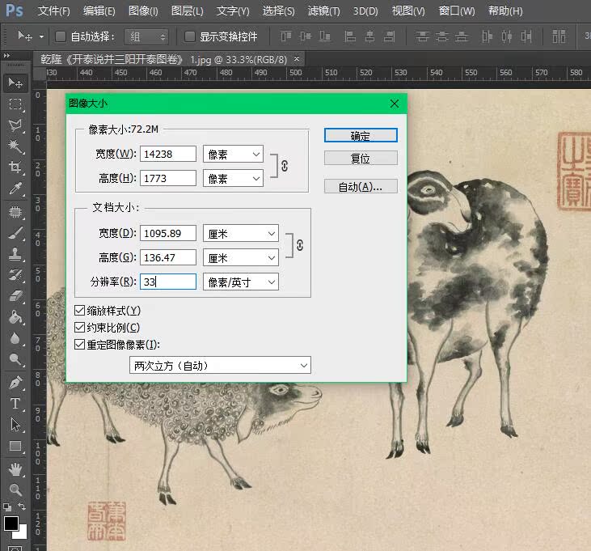Open resolution unit dropdown 像素/英寸
Viewport: 591px width, 551px height.
pyautogui.click(x=241, y=282)
